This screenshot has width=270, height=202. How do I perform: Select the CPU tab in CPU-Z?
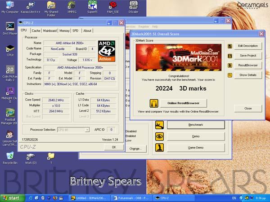(24, 30)
